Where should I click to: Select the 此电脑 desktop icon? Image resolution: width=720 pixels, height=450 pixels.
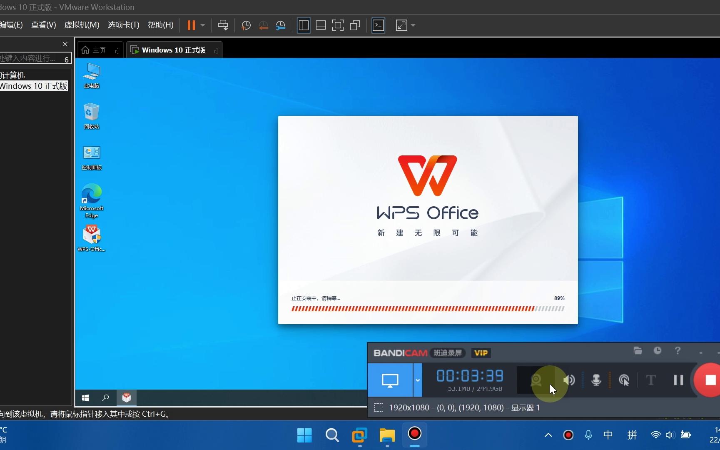tap(92, 75)
